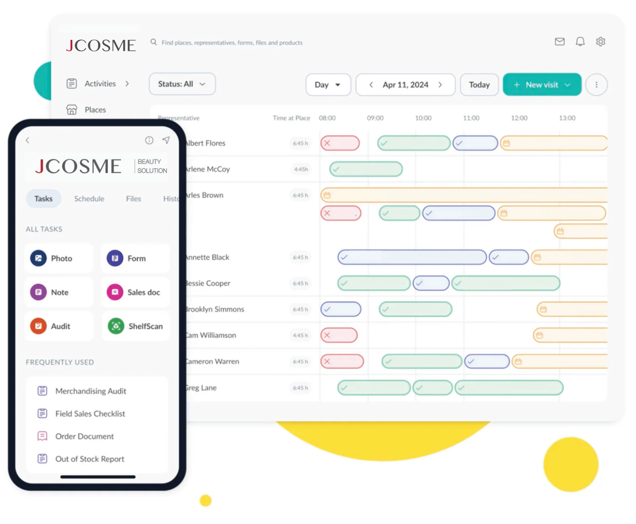636x524 pixels.
Task: Tap the location arrow icon on phone
Action: click(x=166, y=140)
